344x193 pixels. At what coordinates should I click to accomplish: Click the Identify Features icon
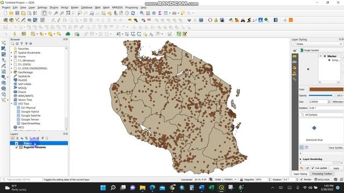(142, 13)
